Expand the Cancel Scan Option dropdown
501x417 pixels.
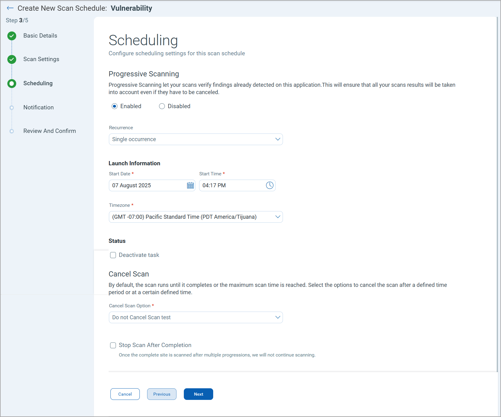point(196,317)
